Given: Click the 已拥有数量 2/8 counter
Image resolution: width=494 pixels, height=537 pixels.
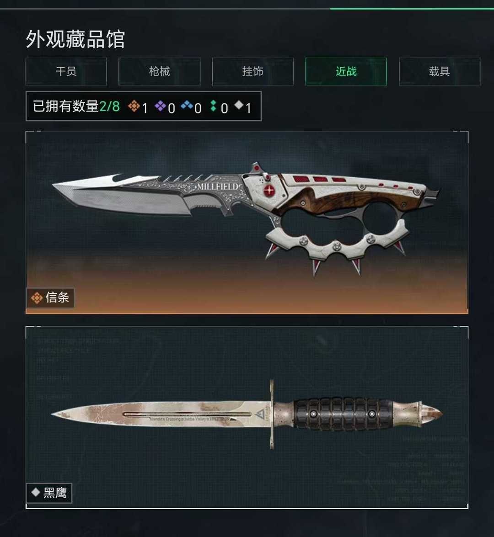Looking at the screenshot, I should point(76,106).
